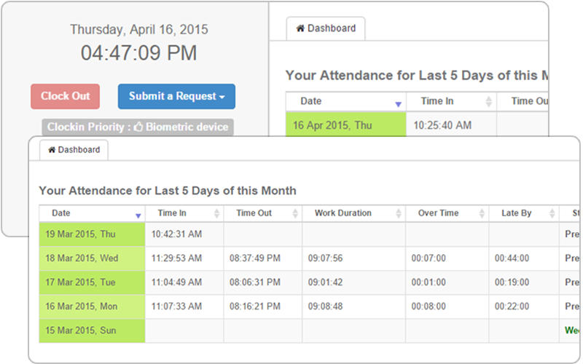Click Time Out sort arrows, front table
The width and height of the screenshot is (583, 364).
pyautogui.click(x=295, y=214)
